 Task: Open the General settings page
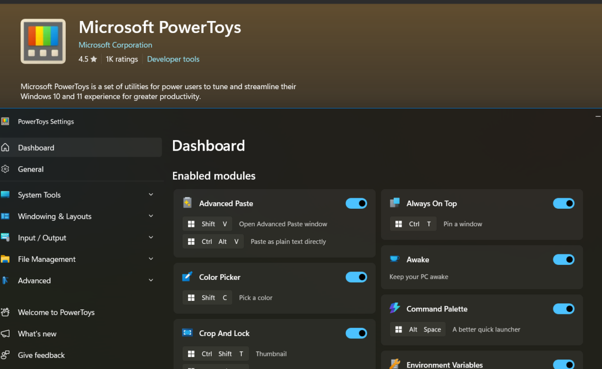(81, 169)
